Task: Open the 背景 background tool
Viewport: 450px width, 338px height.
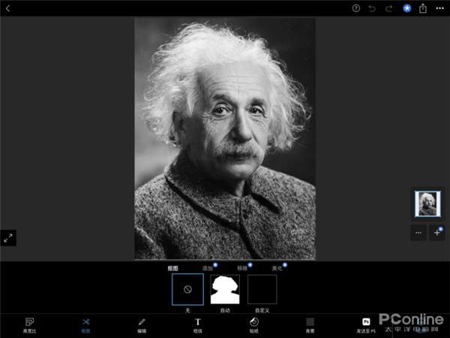Action: 310,325
